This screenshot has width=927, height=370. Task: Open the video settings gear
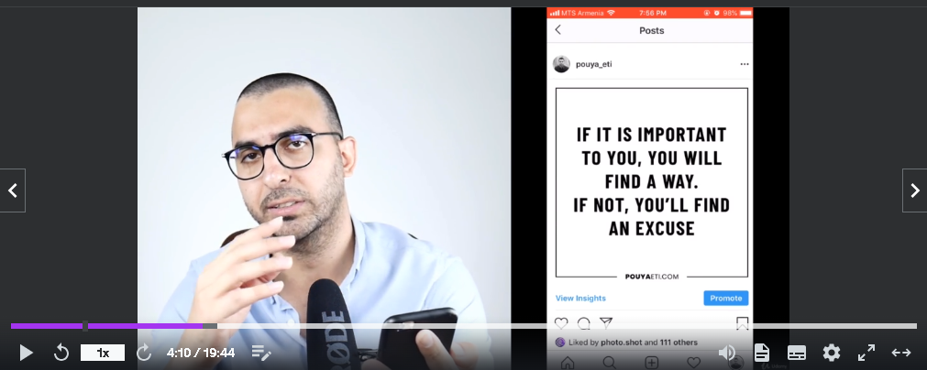point(832,353)
